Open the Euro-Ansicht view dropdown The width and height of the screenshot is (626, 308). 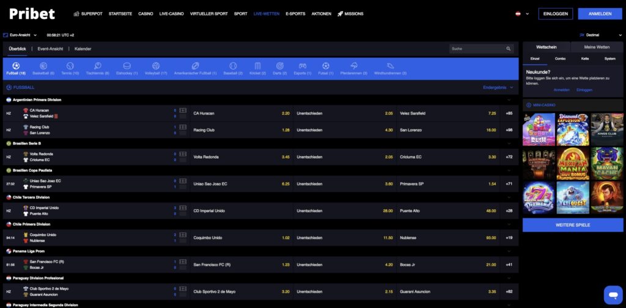tap(20, 35)
